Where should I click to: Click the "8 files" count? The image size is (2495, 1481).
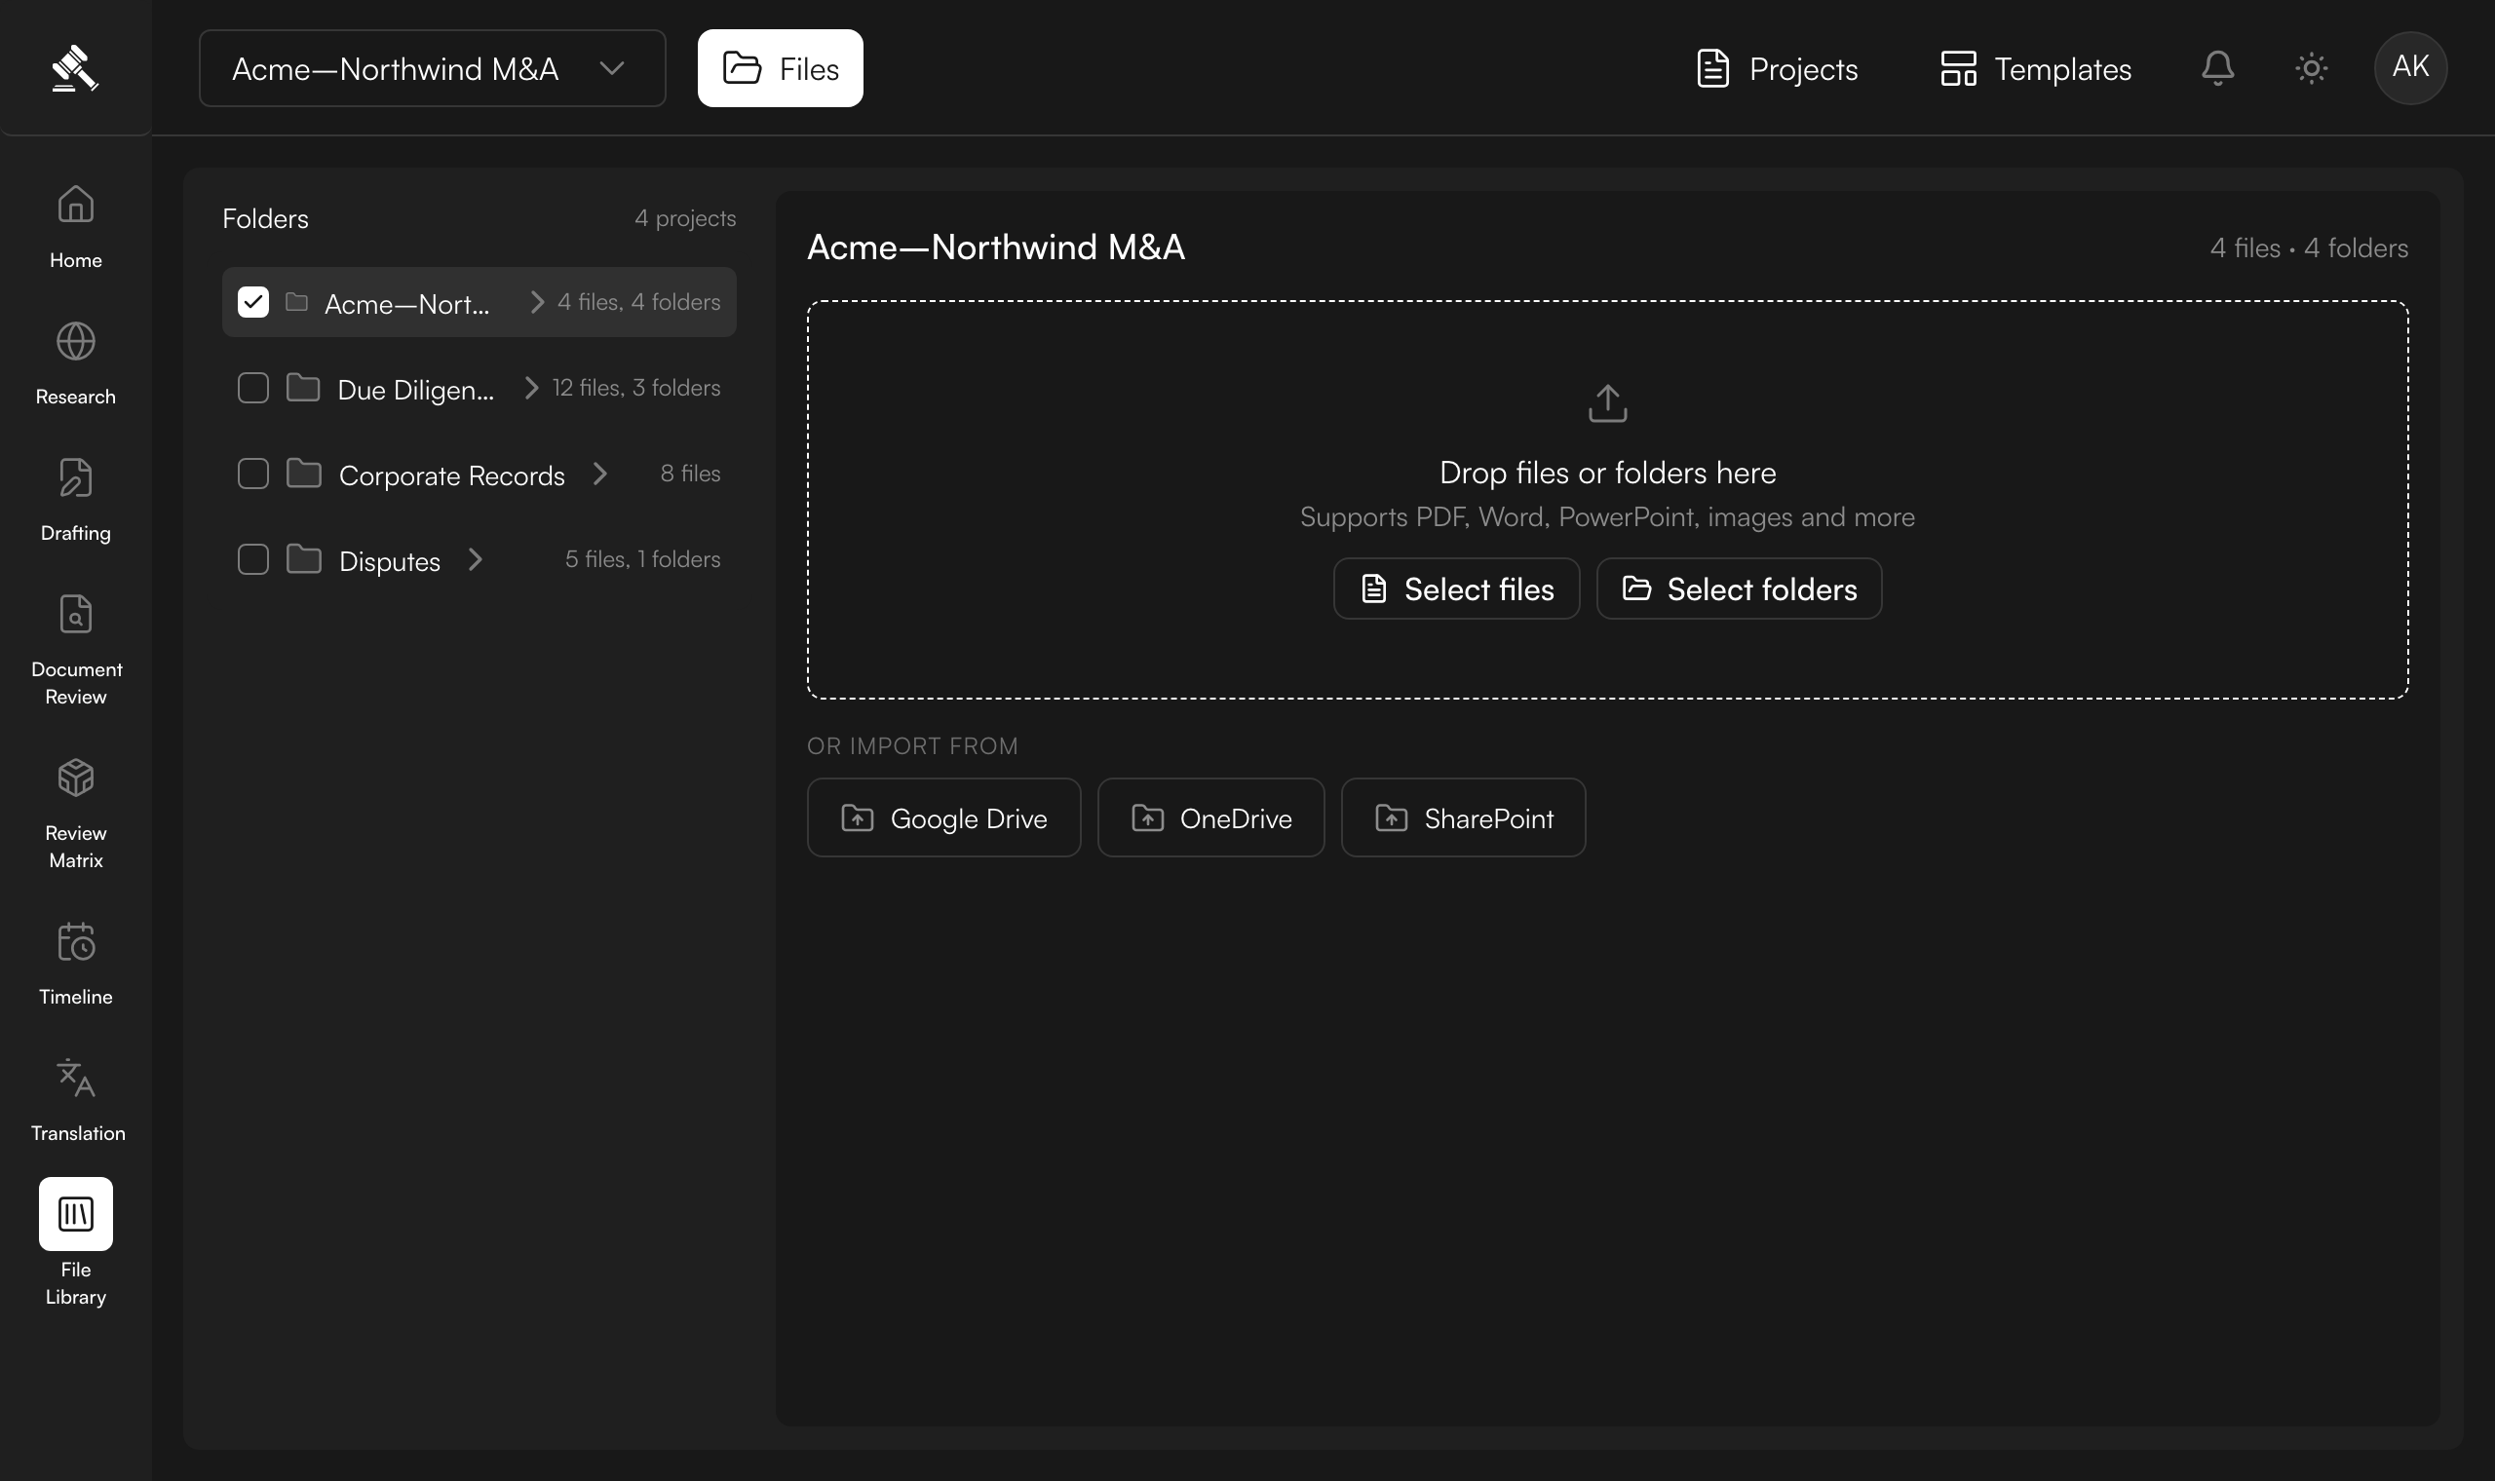pyautogui.click(x=691, y=473)
